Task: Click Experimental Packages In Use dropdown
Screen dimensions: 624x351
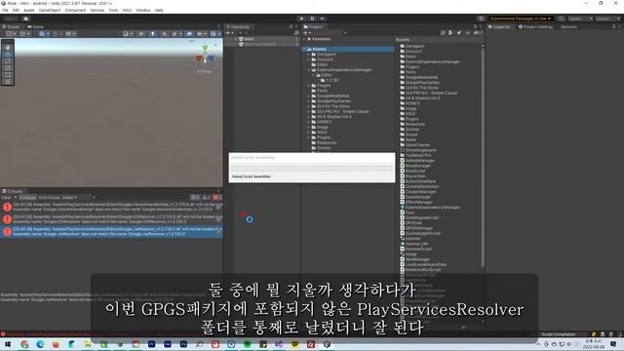Action: [x=520, y=19]
